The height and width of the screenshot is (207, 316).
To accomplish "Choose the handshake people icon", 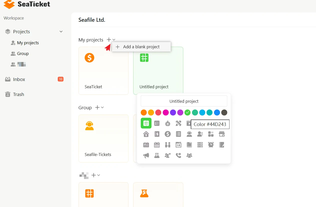I will tap(167, 144).
